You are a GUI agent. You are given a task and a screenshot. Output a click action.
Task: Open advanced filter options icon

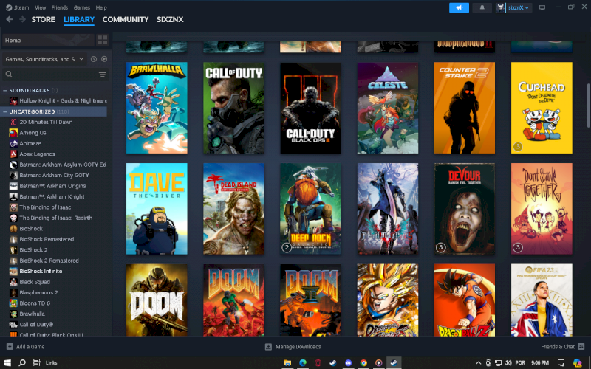(x=103, y=75)
